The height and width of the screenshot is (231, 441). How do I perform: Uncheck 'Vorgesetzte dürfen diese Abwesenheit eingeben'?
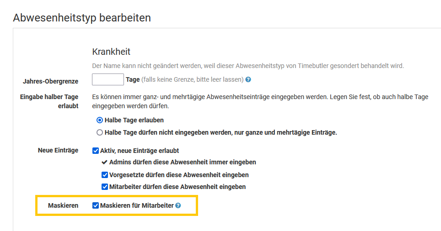click(x=105, y=175)
